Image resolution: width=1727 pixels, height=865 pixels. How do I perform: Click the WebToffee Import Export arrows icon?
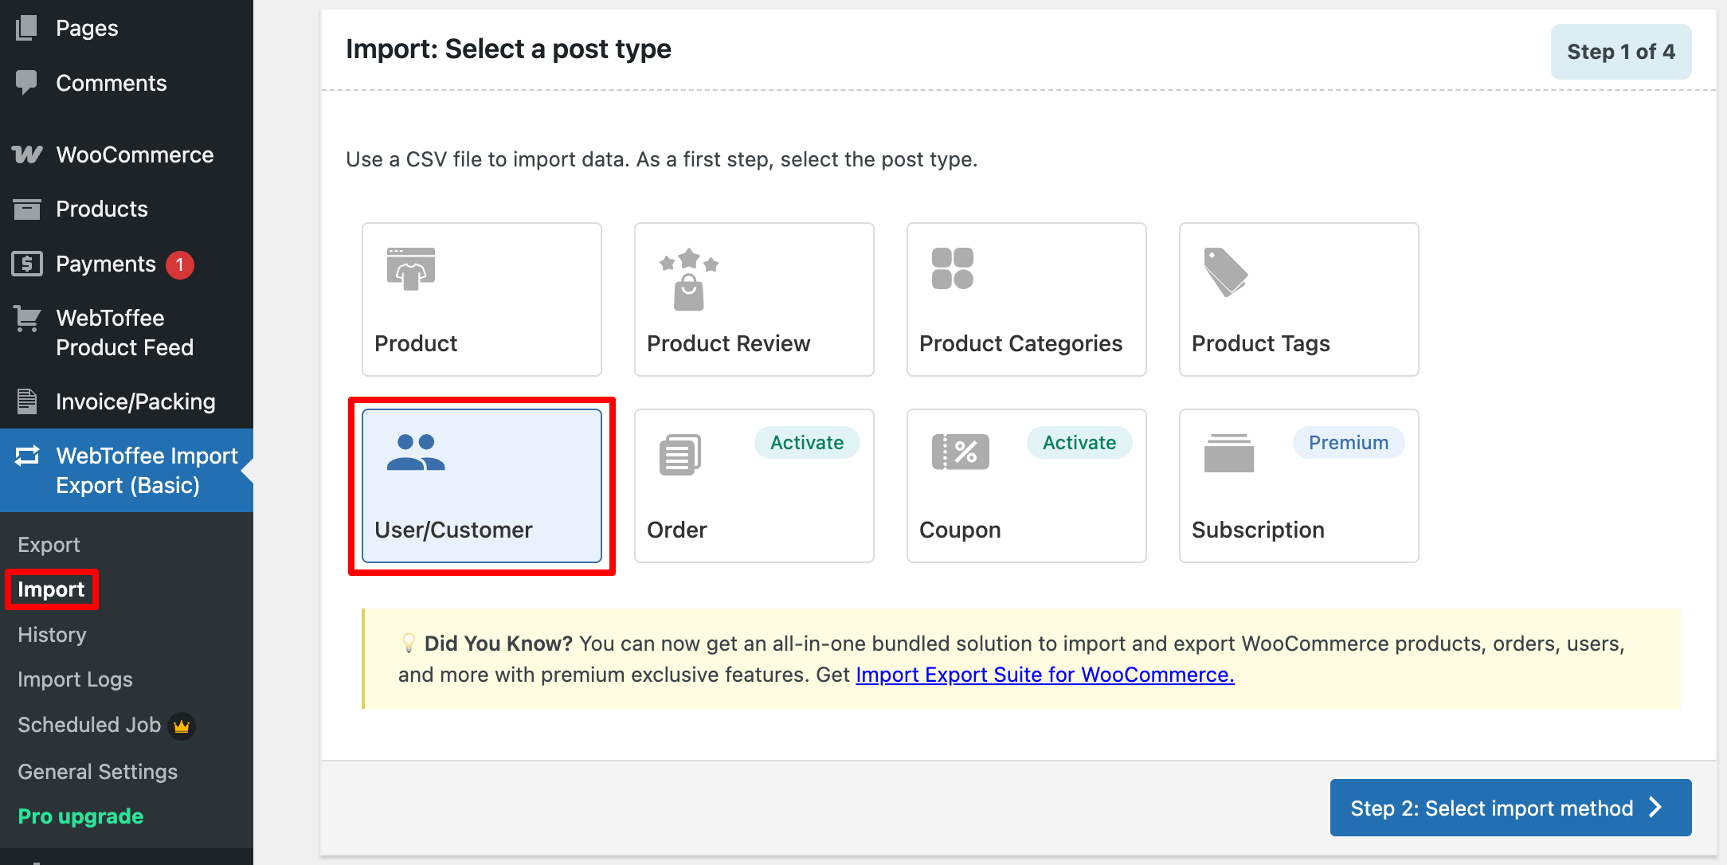coord(27,456)
